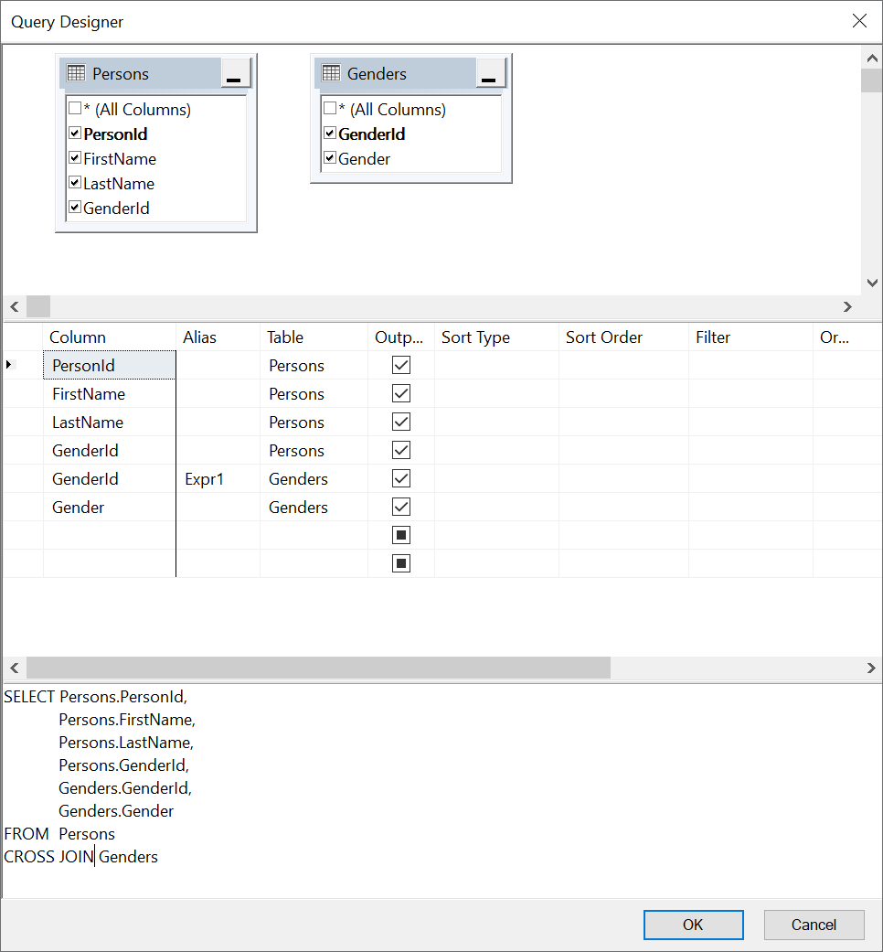Click right arrow on grid horizontal scrollbar

tap(871, 668)
